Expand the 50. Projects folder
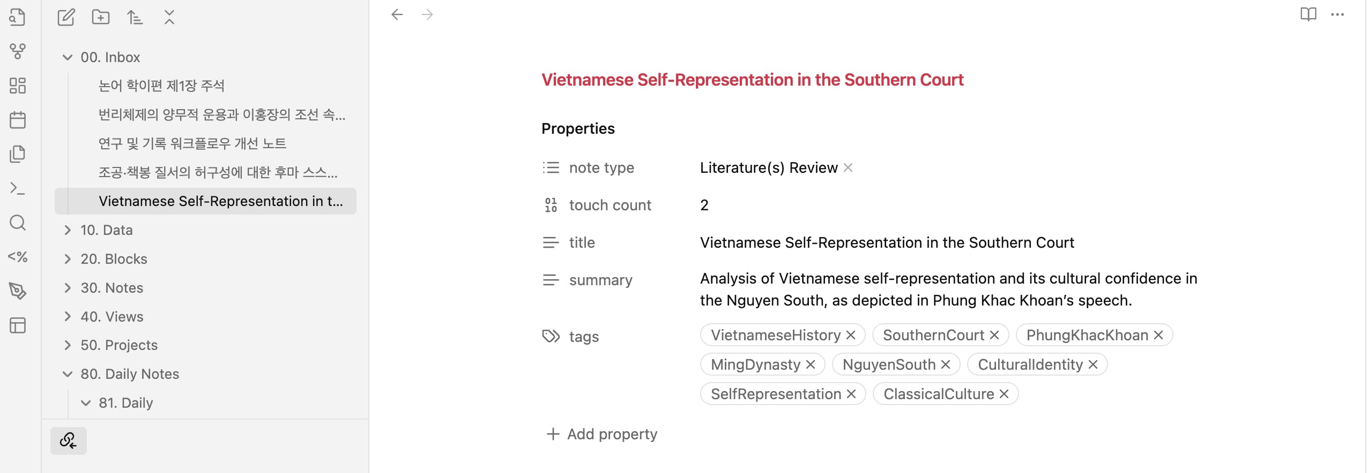This screenshot has width=1367, height=473. coord(68,345)
